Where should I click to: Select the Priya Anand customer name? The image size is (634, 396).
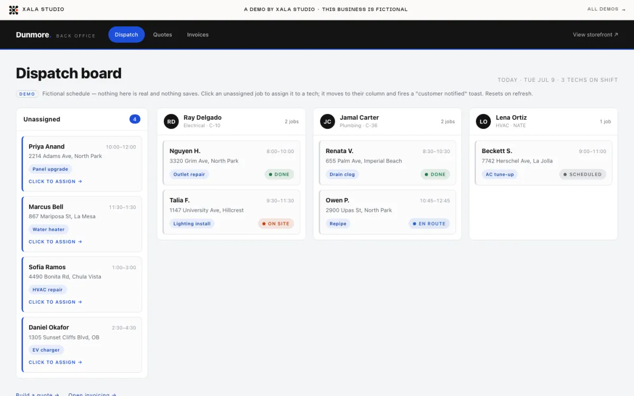pos(46,147)
